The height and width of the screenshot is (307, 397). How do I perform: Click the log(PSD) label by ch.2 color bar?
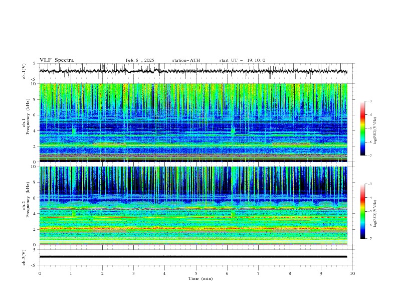[x=375, y=213]
